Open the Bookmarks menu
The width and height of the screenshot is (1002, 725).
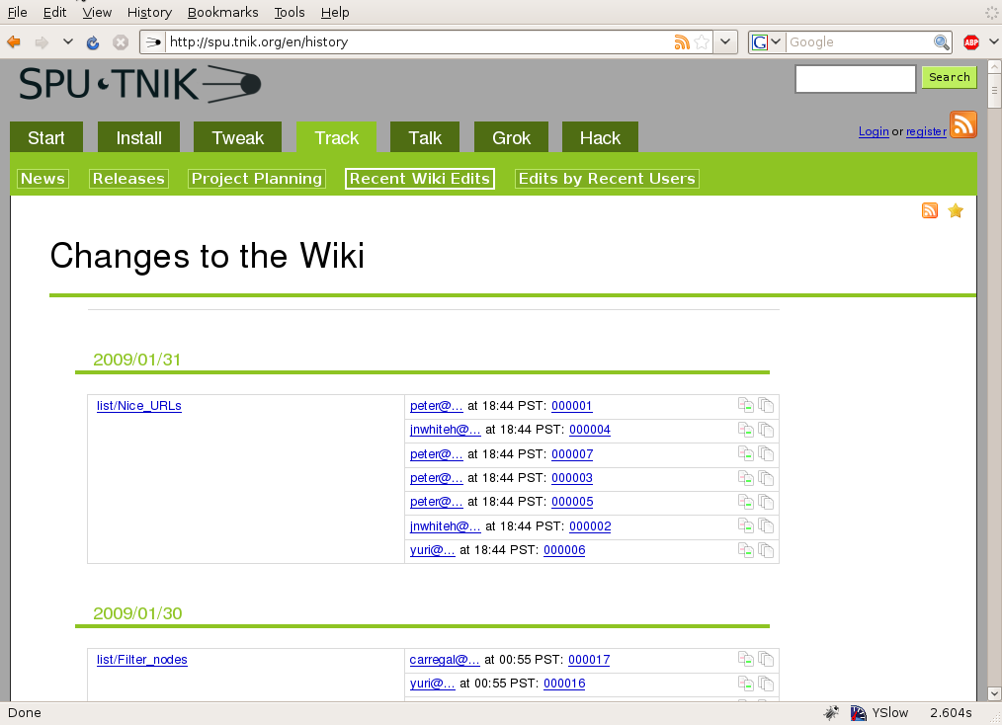pyautogui.click(x=222, y=12)
